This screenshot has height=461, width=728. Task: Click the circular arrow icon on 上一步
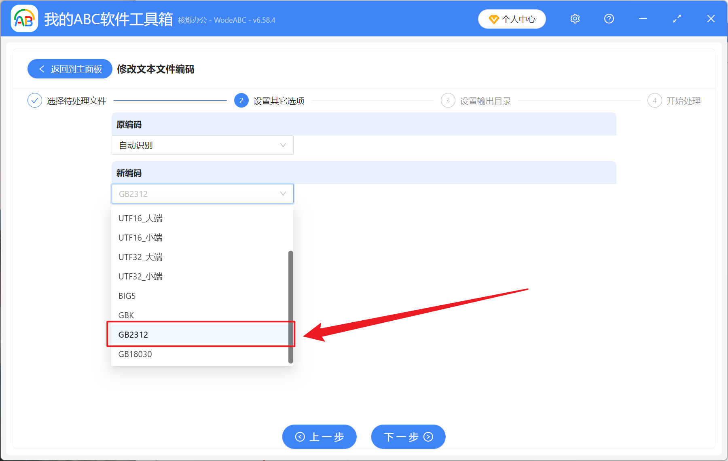[x=300, y=437]
